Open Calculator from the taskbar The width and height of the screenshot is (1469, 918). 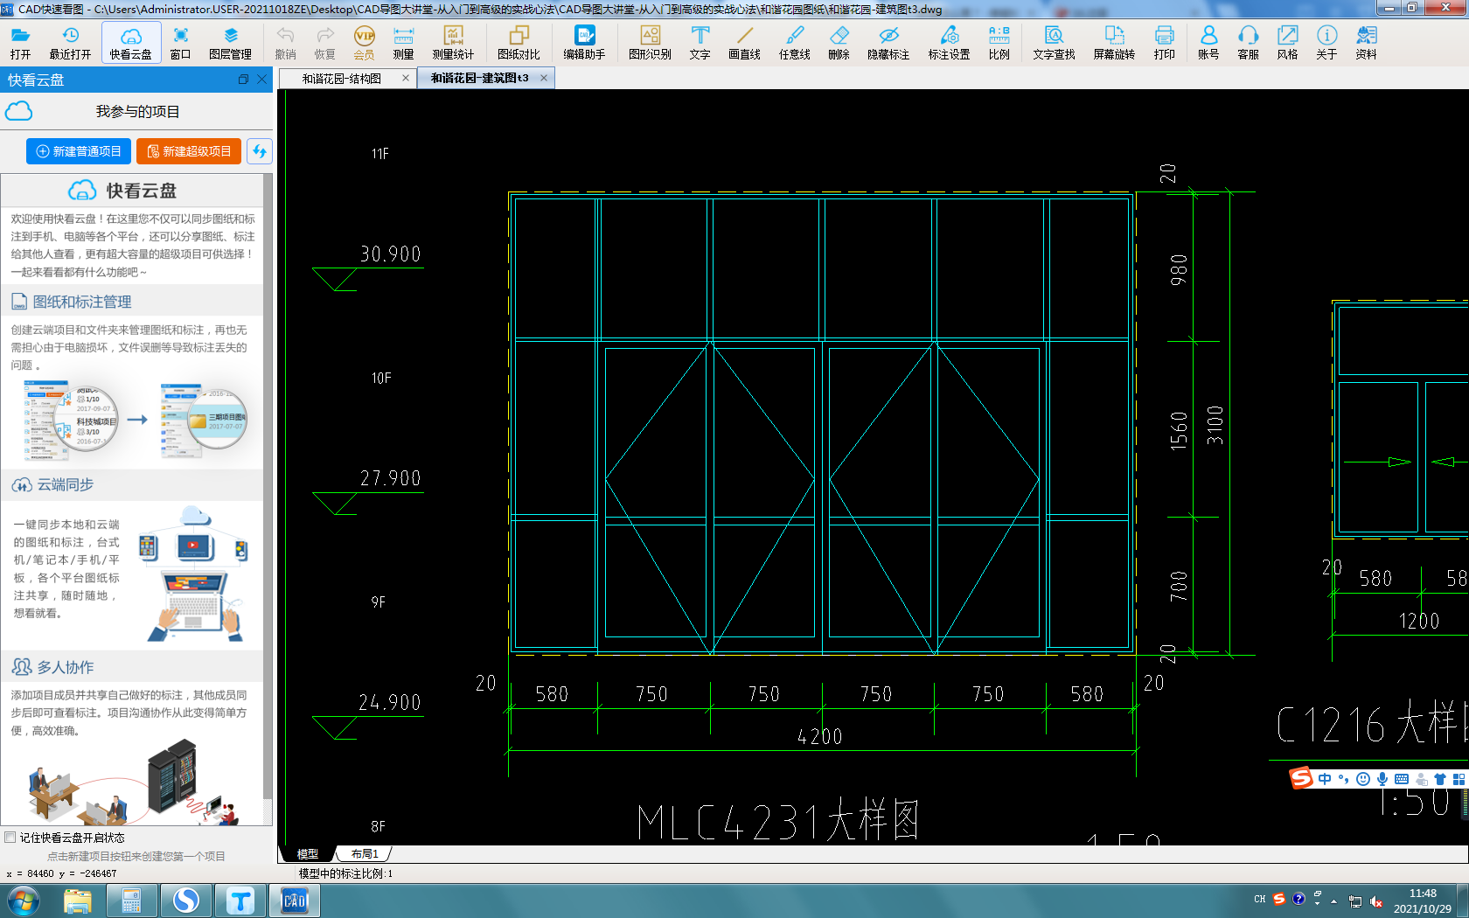(x=132, y=901)
